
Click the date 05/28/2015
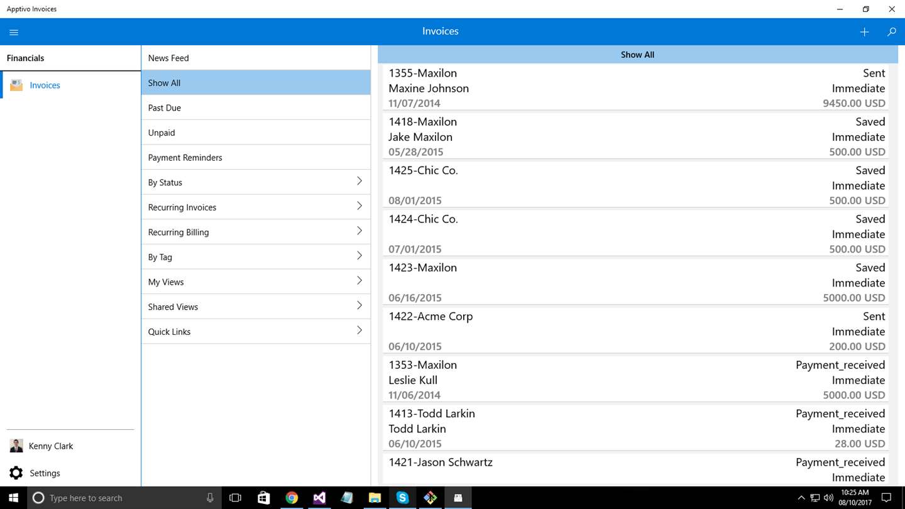coord(415,152)
